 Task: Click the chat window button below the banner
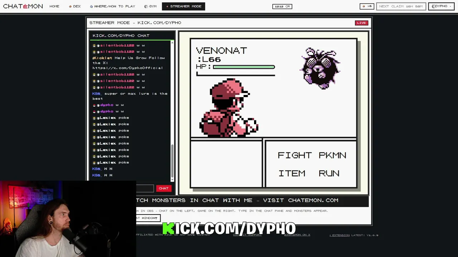click(148, 218)
